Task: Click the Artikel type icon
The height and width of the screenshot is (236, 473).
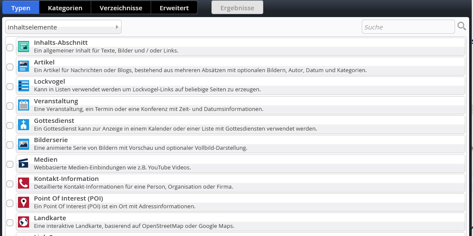Action: pyautogui.click(x=24, y=66)
